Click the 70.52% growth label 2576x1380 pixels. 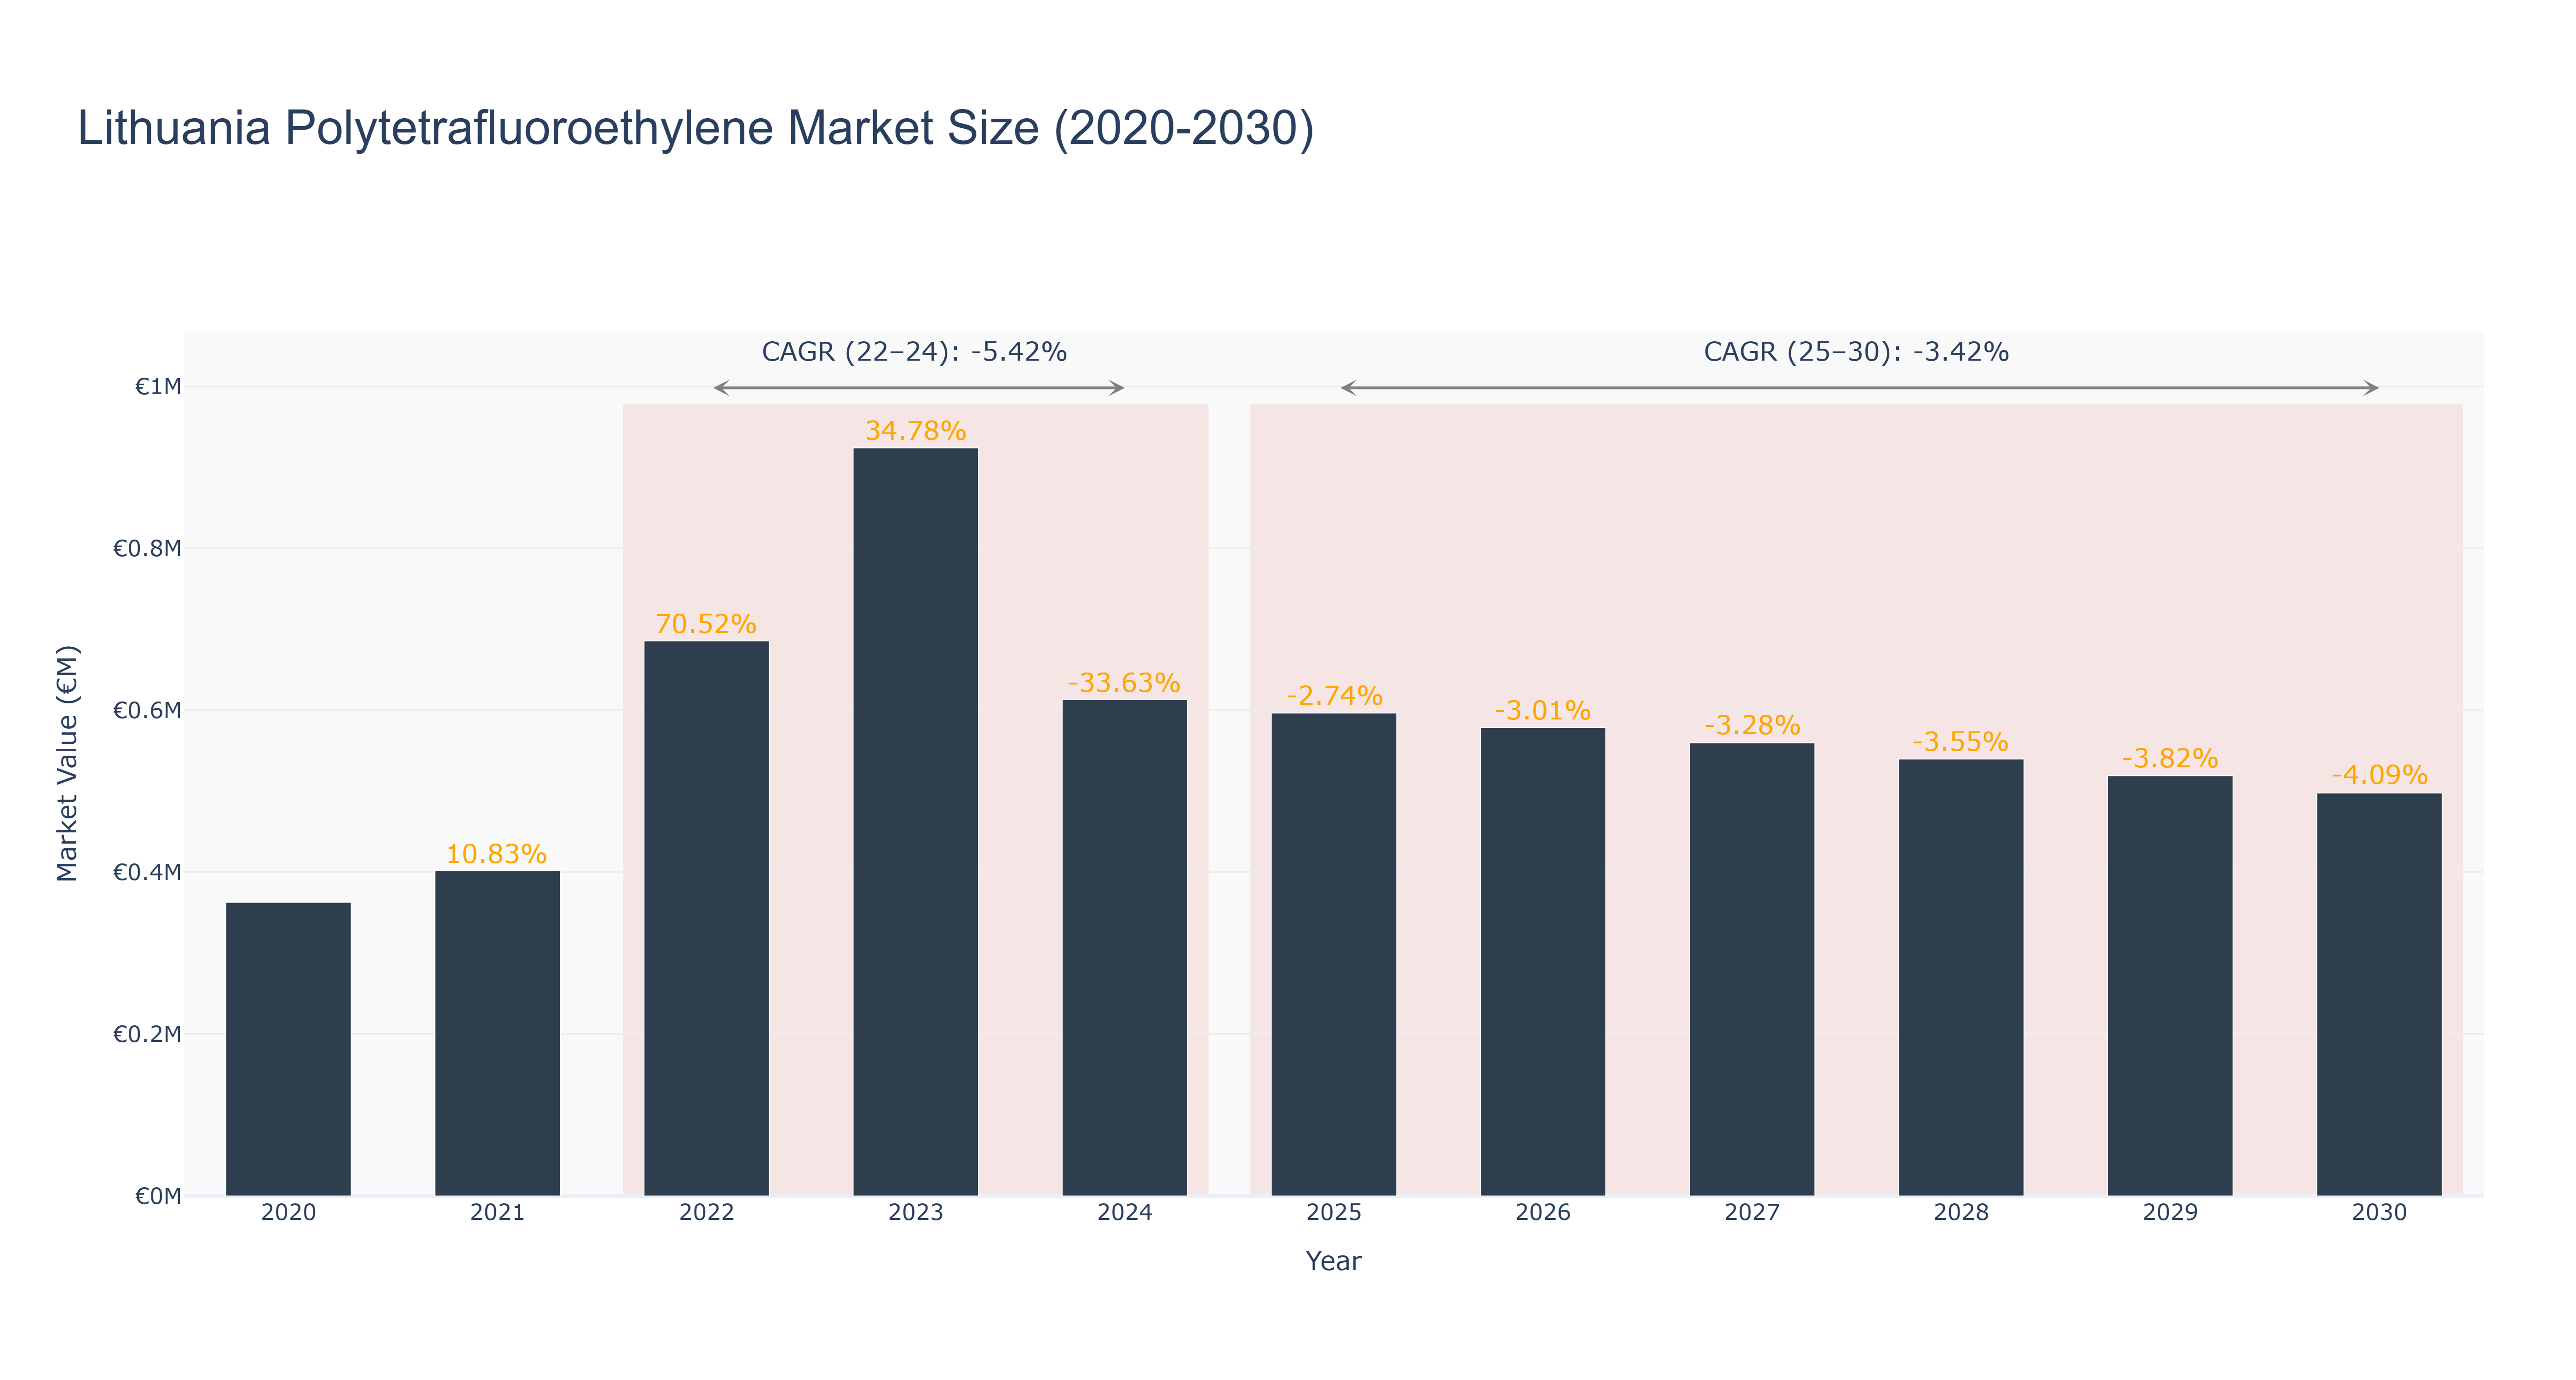[x=706, y=624]
